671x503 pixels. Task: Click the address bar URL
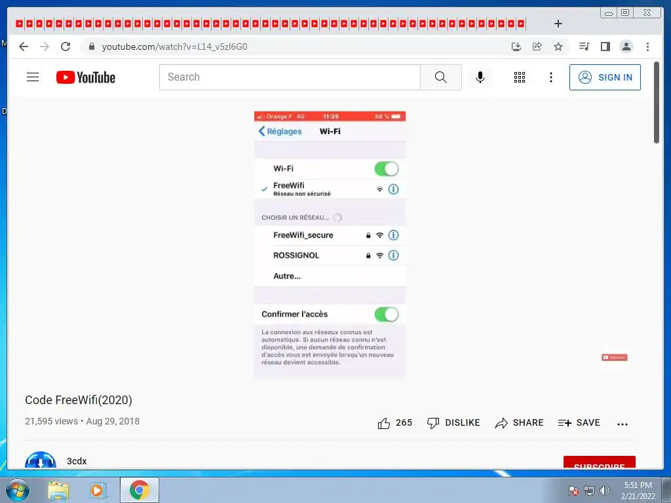pyautogui.click(x=174, y=47)
